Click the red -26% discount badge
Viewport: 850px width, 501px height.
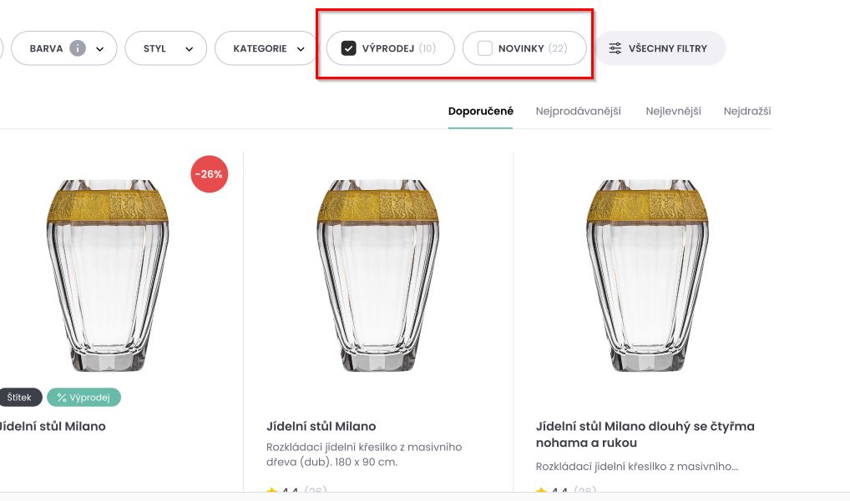[x=210, y=174]
